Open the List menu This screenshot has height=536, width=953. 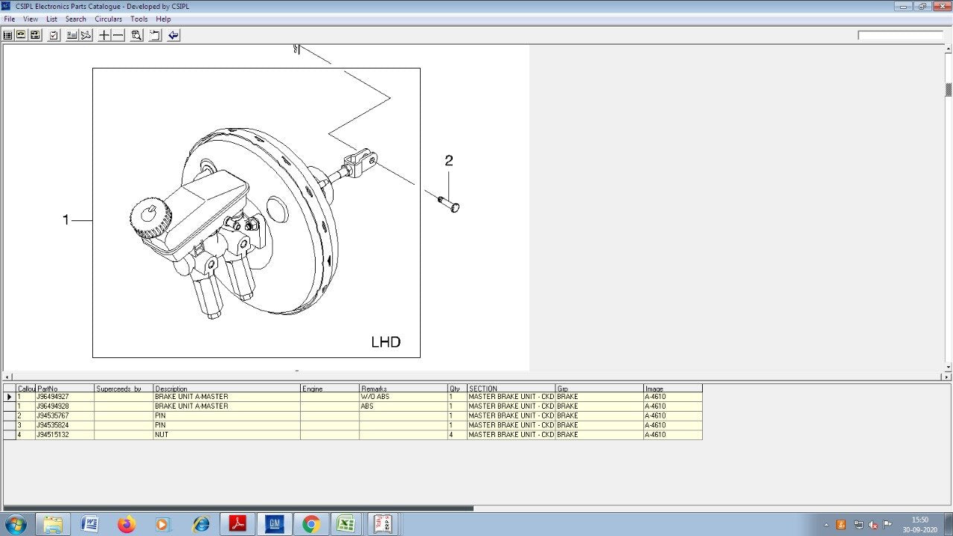pyautogui.click(x=51, y=19)
